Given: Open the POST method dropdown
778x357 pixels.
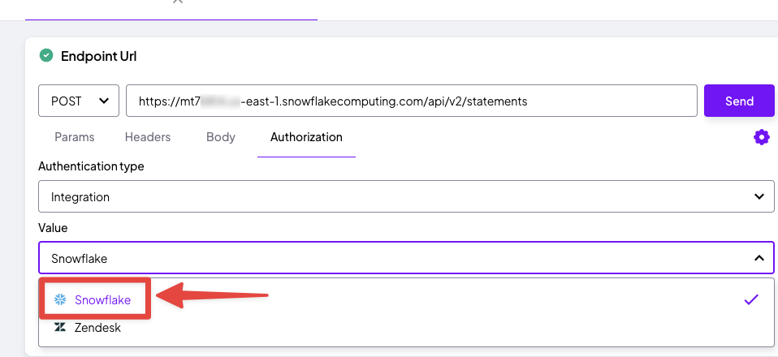Looking at the screenshot, I should point(79,101).
